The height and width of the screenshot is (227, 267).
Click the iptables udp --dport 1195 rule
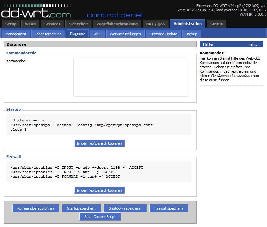(x=77, y=168)
